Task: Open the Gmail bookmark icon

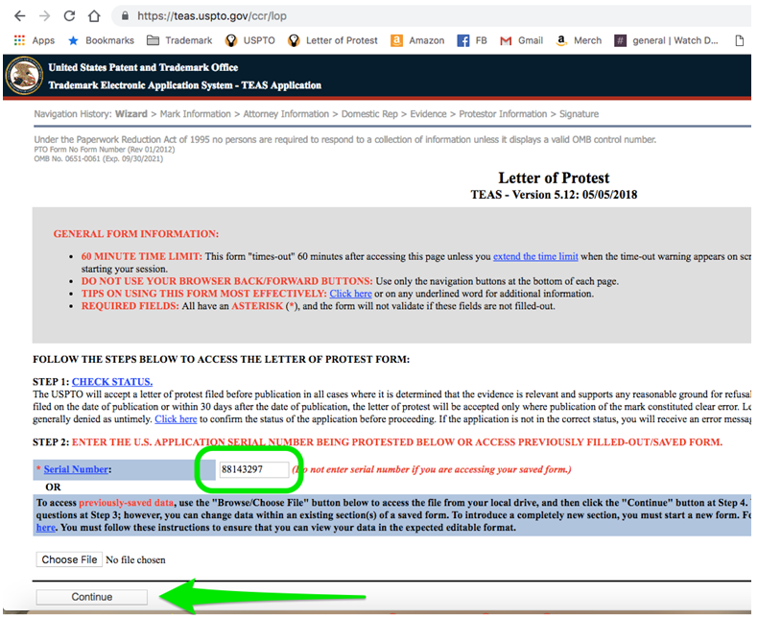Action: (506, 40)
